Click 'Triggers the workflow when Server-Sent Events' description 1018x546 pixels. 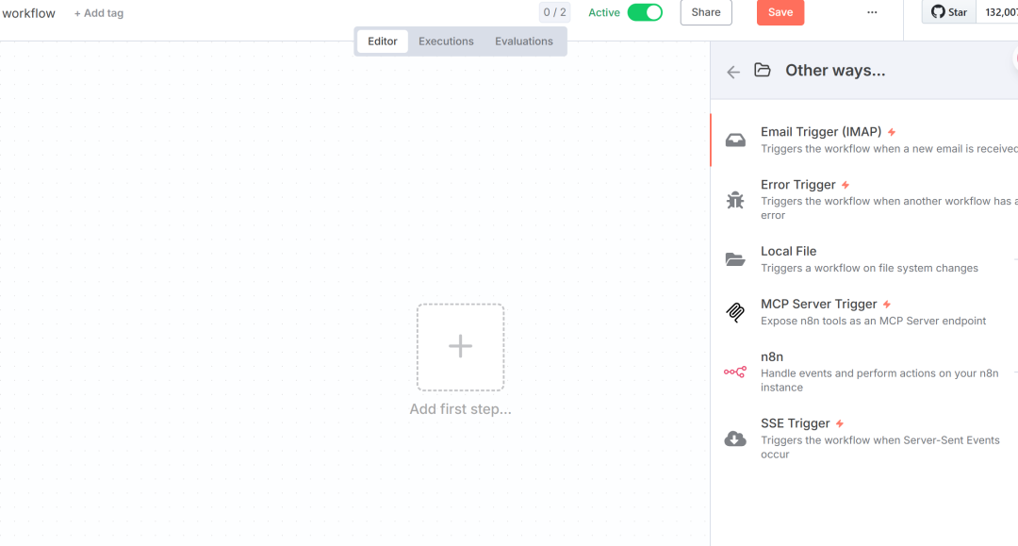tap(880, 447)
